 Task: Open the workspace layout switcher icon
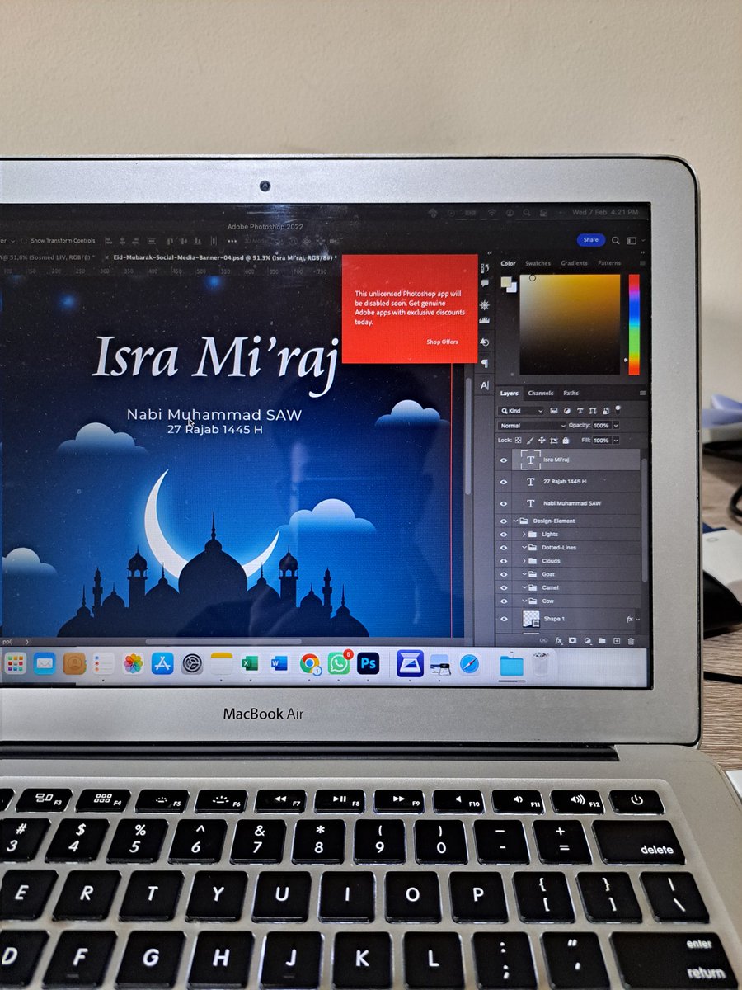point(632,240)
